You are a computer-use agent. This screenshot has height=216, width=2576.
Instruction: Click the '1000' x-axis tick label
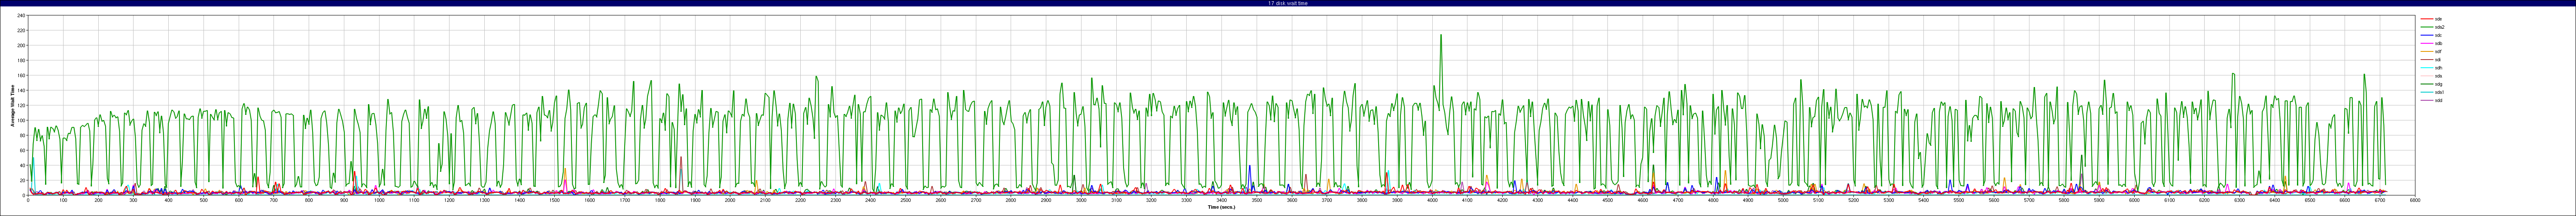pos(379,200)
